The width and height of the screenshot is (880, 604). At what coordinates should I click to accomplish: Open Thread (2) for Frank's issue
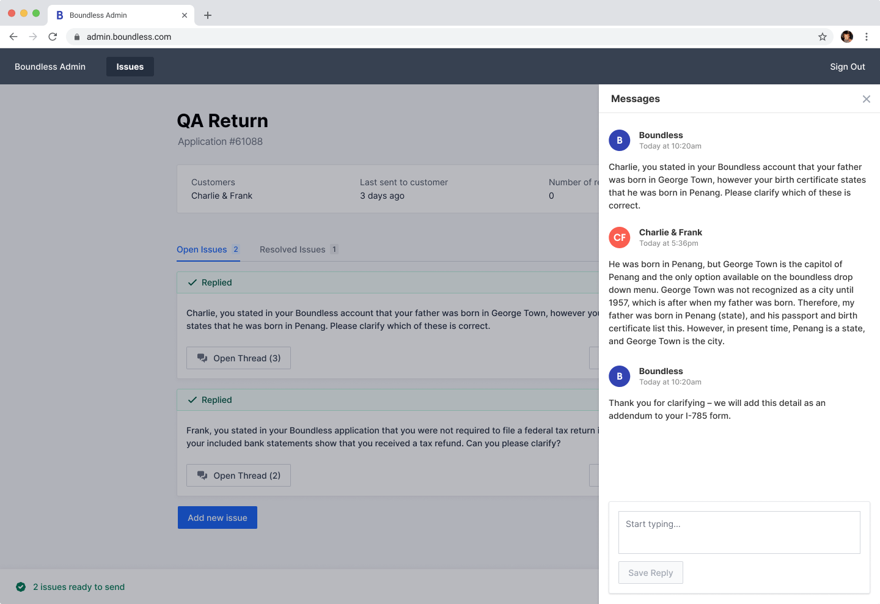click(x=238, y=476)
